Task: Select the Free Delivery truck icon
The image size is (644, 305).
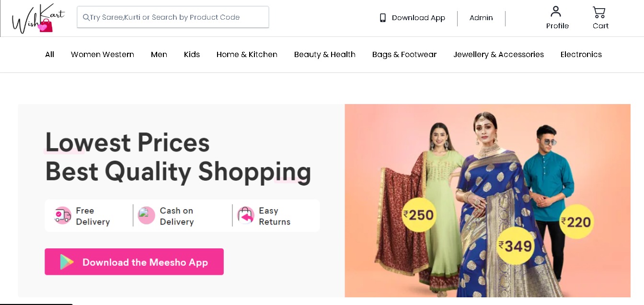Action: tap(62, 215)
